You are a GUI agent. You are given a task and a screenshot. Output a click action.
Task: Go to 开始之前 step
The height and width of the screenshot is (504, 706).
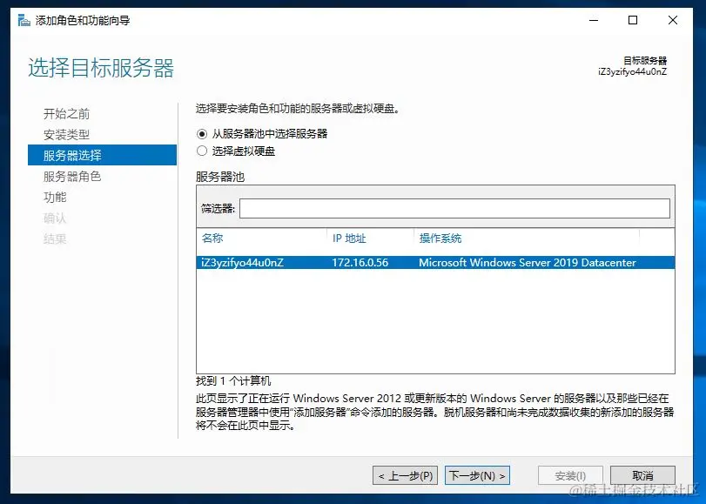(66, 113)
